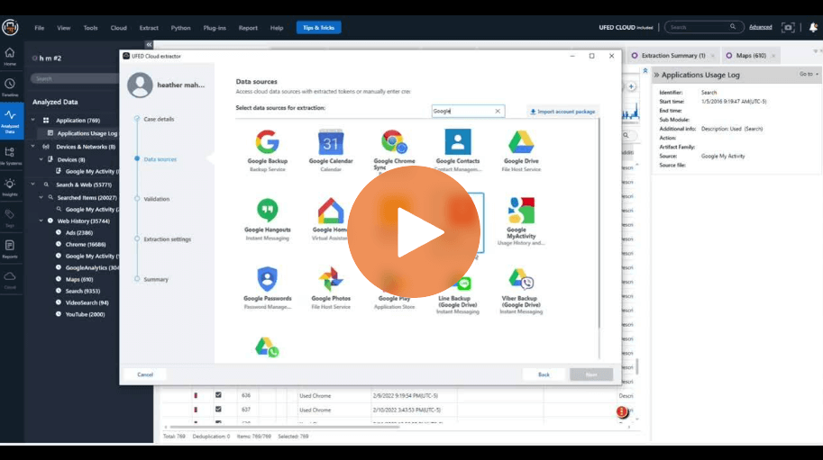Click the screenshot capture icon in top bar
This screenshot has height=460, width=823.
788,27
